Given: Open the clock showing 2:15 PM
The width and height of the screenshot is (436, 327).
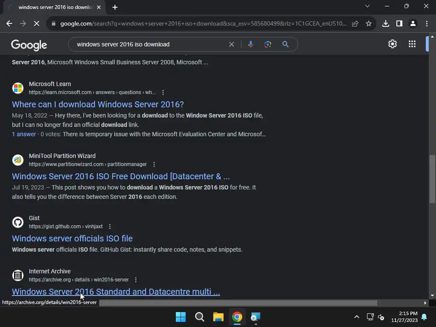Looking at the screenshot, I should (x=404, y=317).
